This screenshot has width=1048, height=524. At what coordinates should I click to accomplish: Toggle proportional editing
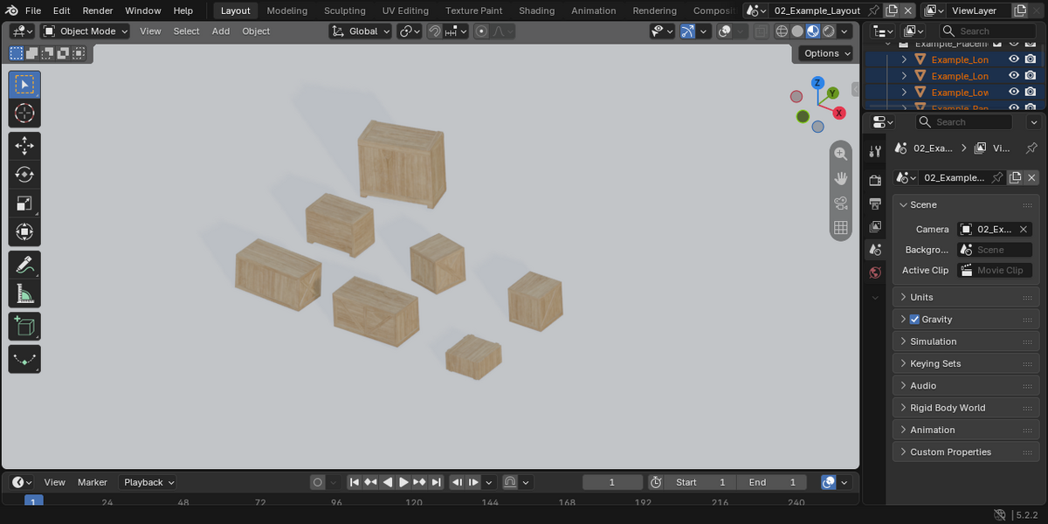click(x=481, y=31)
